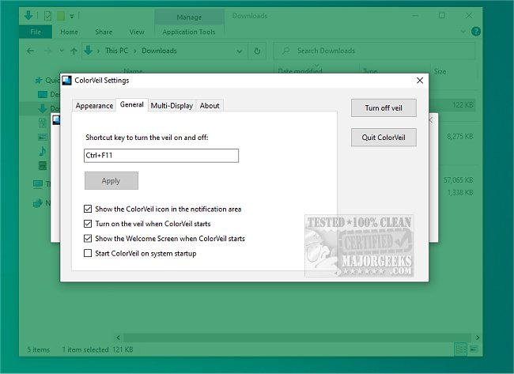Viewport: 514px width, 374px height.
Task: Sort by the Date modified column header
Action: tap(300, 71)
